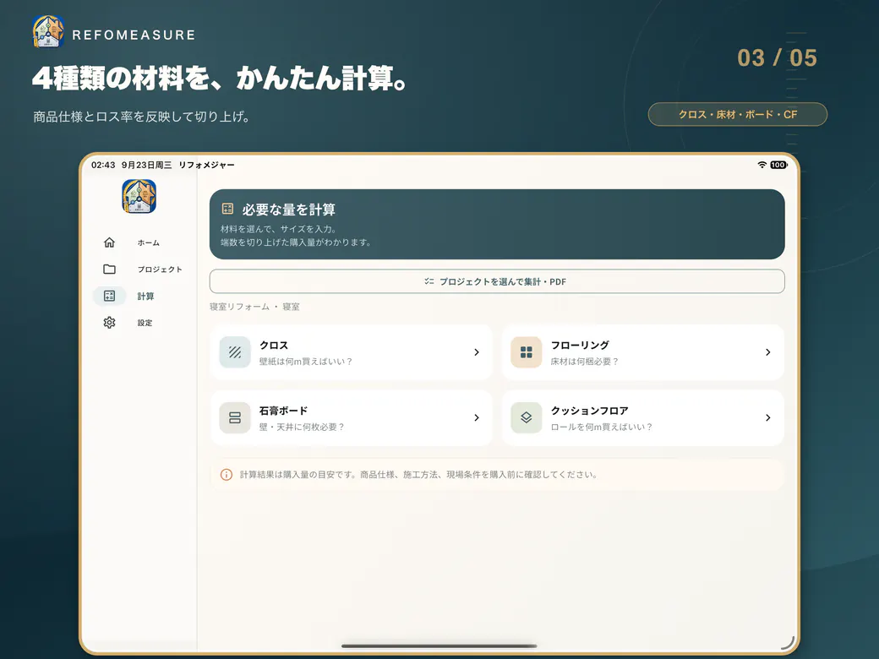Open 石膏ボード via its arrow
Screen dimensions: 879x659
477,418
